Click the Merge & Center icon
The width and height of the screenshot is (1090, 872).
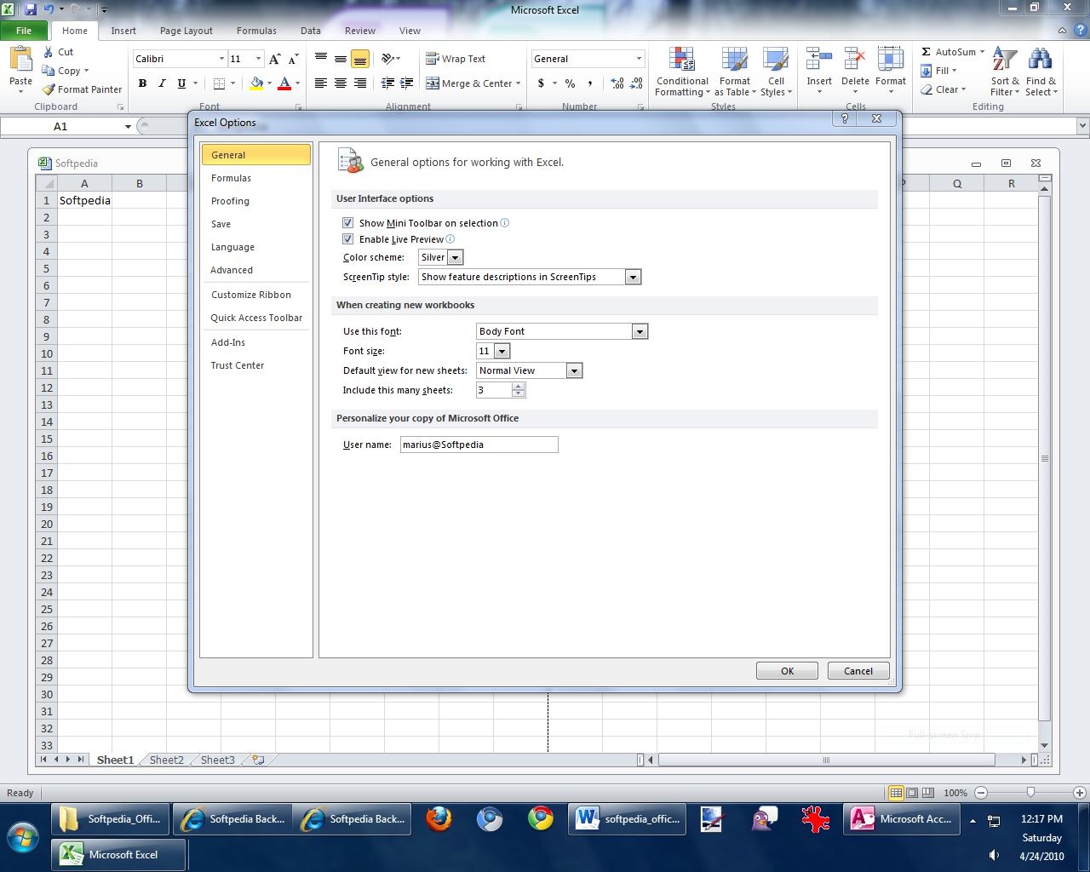(433, 83)
